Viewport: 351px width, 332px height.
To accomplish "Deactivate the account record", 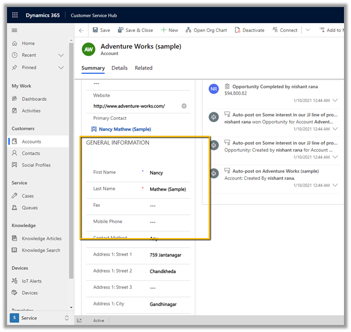I will pos(249,31).
